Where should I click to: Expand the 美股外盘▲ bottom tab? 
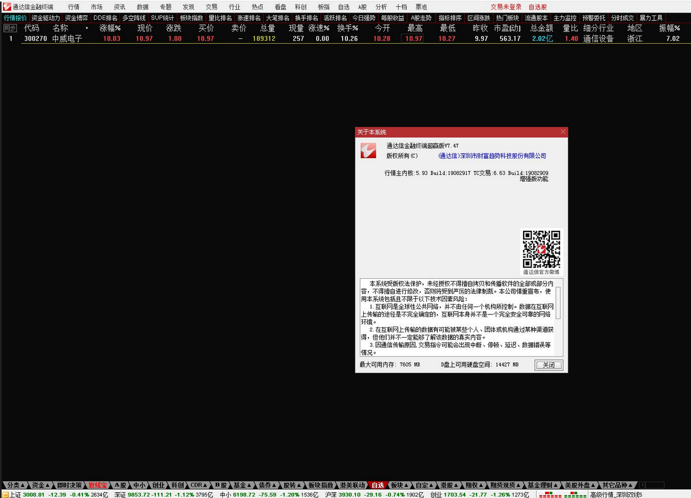click(580, 485)
